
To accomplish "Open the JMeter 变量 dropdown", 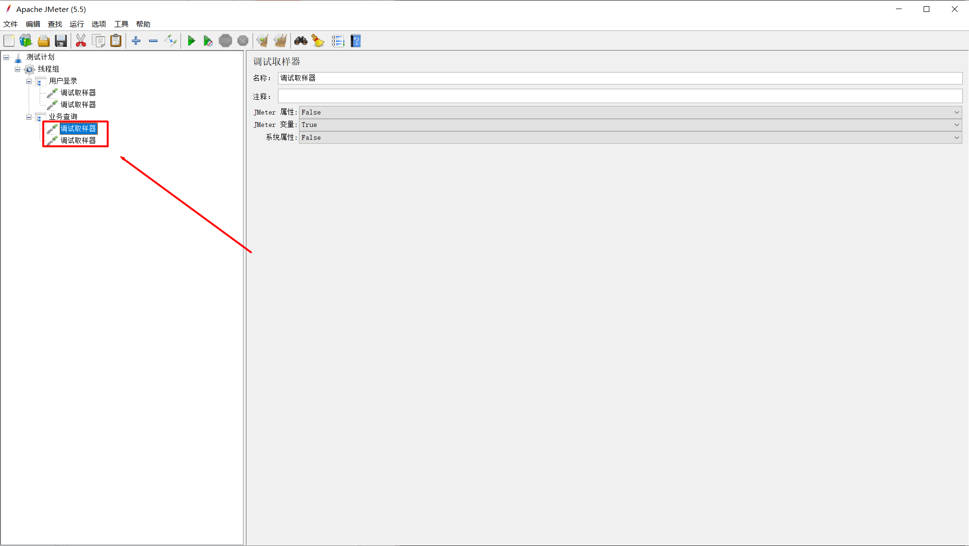I will coord(630,125).
